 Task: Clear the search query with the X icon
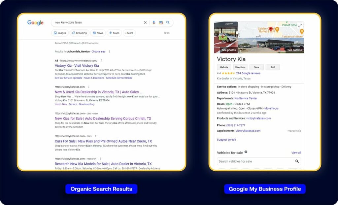tap(145, 22)
